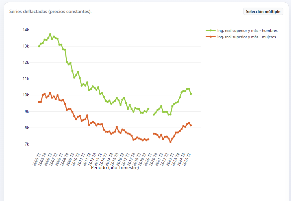
Task: Click the 2005 T1 x-axis tick label
Action: (37, 159)
